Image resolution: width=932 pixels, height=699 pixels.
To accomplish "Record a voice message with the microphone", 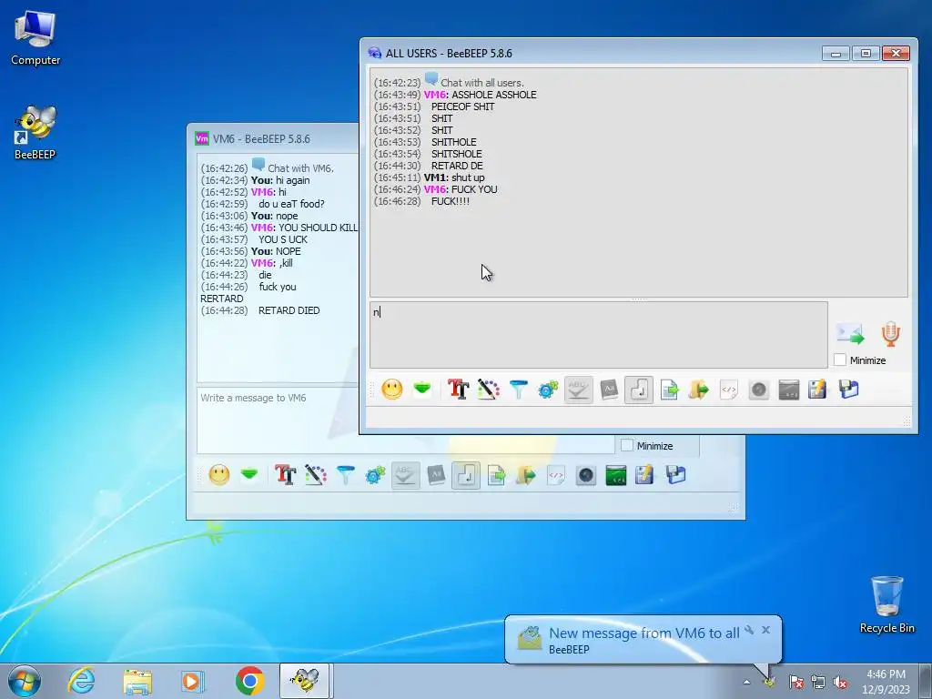I will [x=890, y=334].
